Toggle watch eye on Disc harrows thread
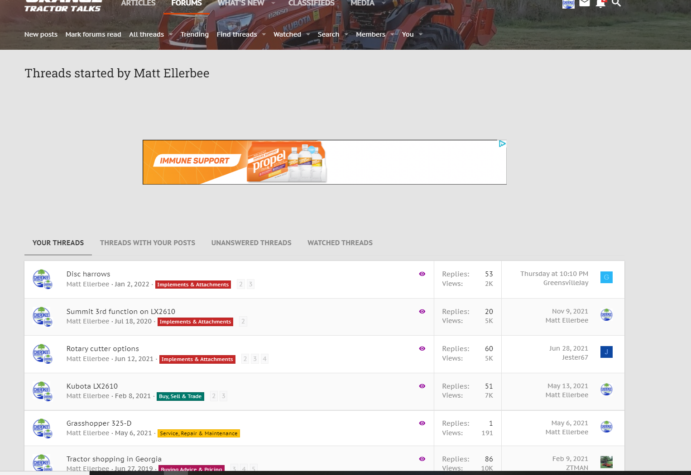 pyautogui.click(x=422, y=274)
